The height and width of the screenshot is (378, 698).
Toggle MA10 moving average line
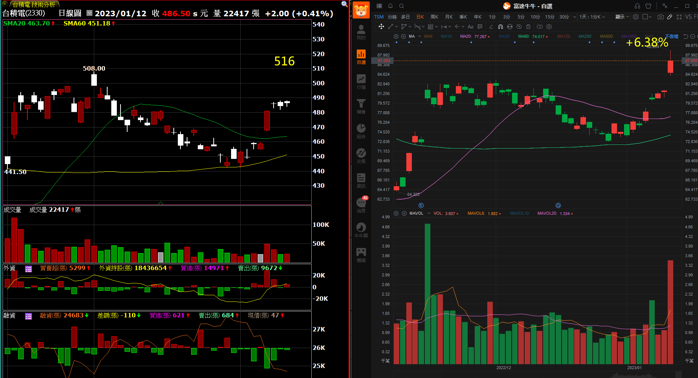coord(447,36)
